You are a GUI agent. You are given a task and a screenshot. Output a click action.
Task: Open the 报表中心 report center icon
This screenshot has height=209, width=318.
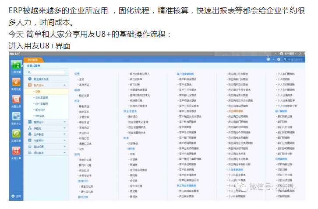(16, 116)
